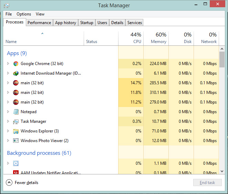Select Windows Explorer (3) row text
Screen dimensions: 228x194
coord(40,131)
